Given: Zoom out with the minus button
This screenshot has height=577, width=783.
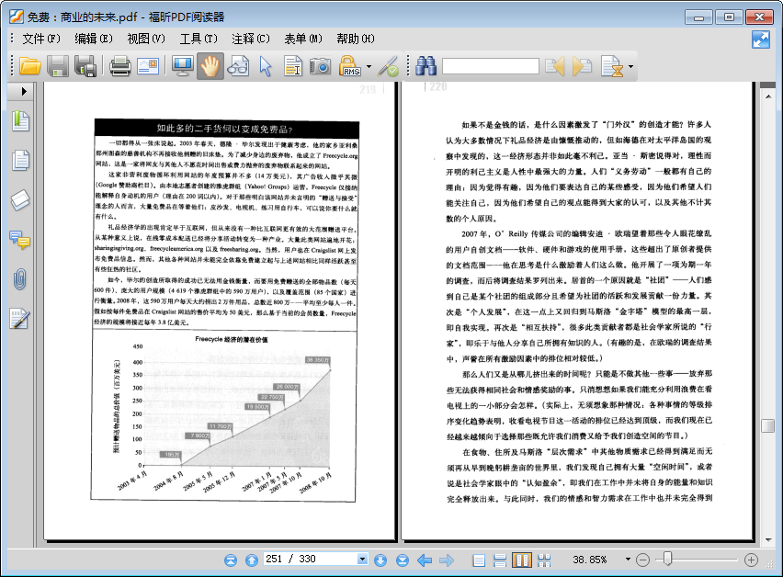Looking at the screenshot, I should point(643,560).
